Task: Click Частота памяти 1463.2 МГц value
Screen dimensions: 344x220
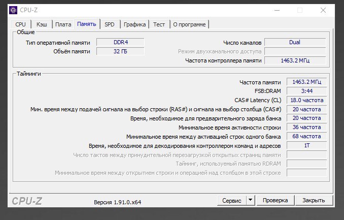Action: pyautogui.click(x=306, y=82)
